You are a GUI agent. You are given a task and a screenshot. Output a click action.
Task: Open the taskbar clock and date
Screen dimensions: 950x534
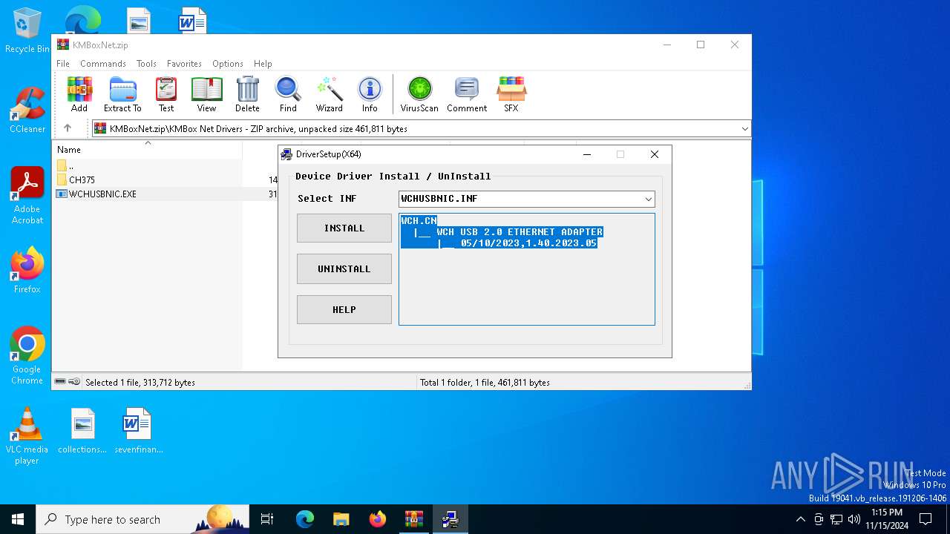pos(887,519)
